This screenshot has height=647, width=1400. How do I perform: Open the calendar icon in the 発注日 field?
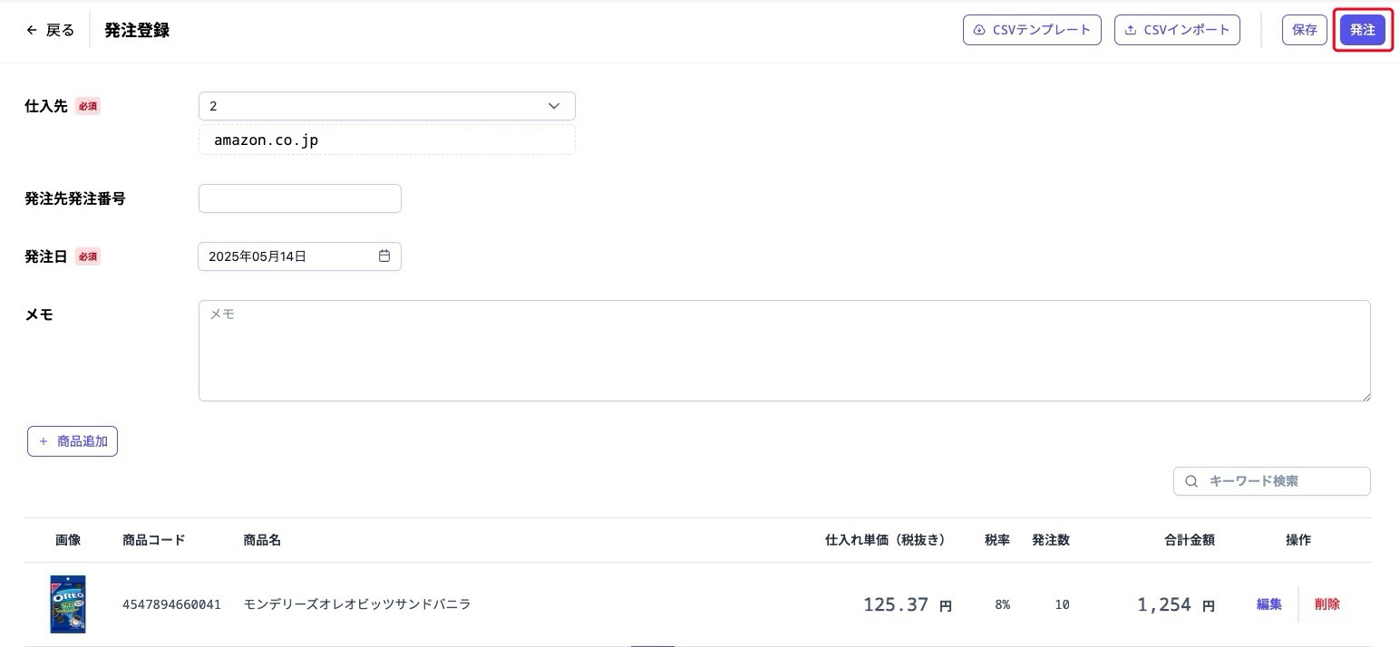384,256
